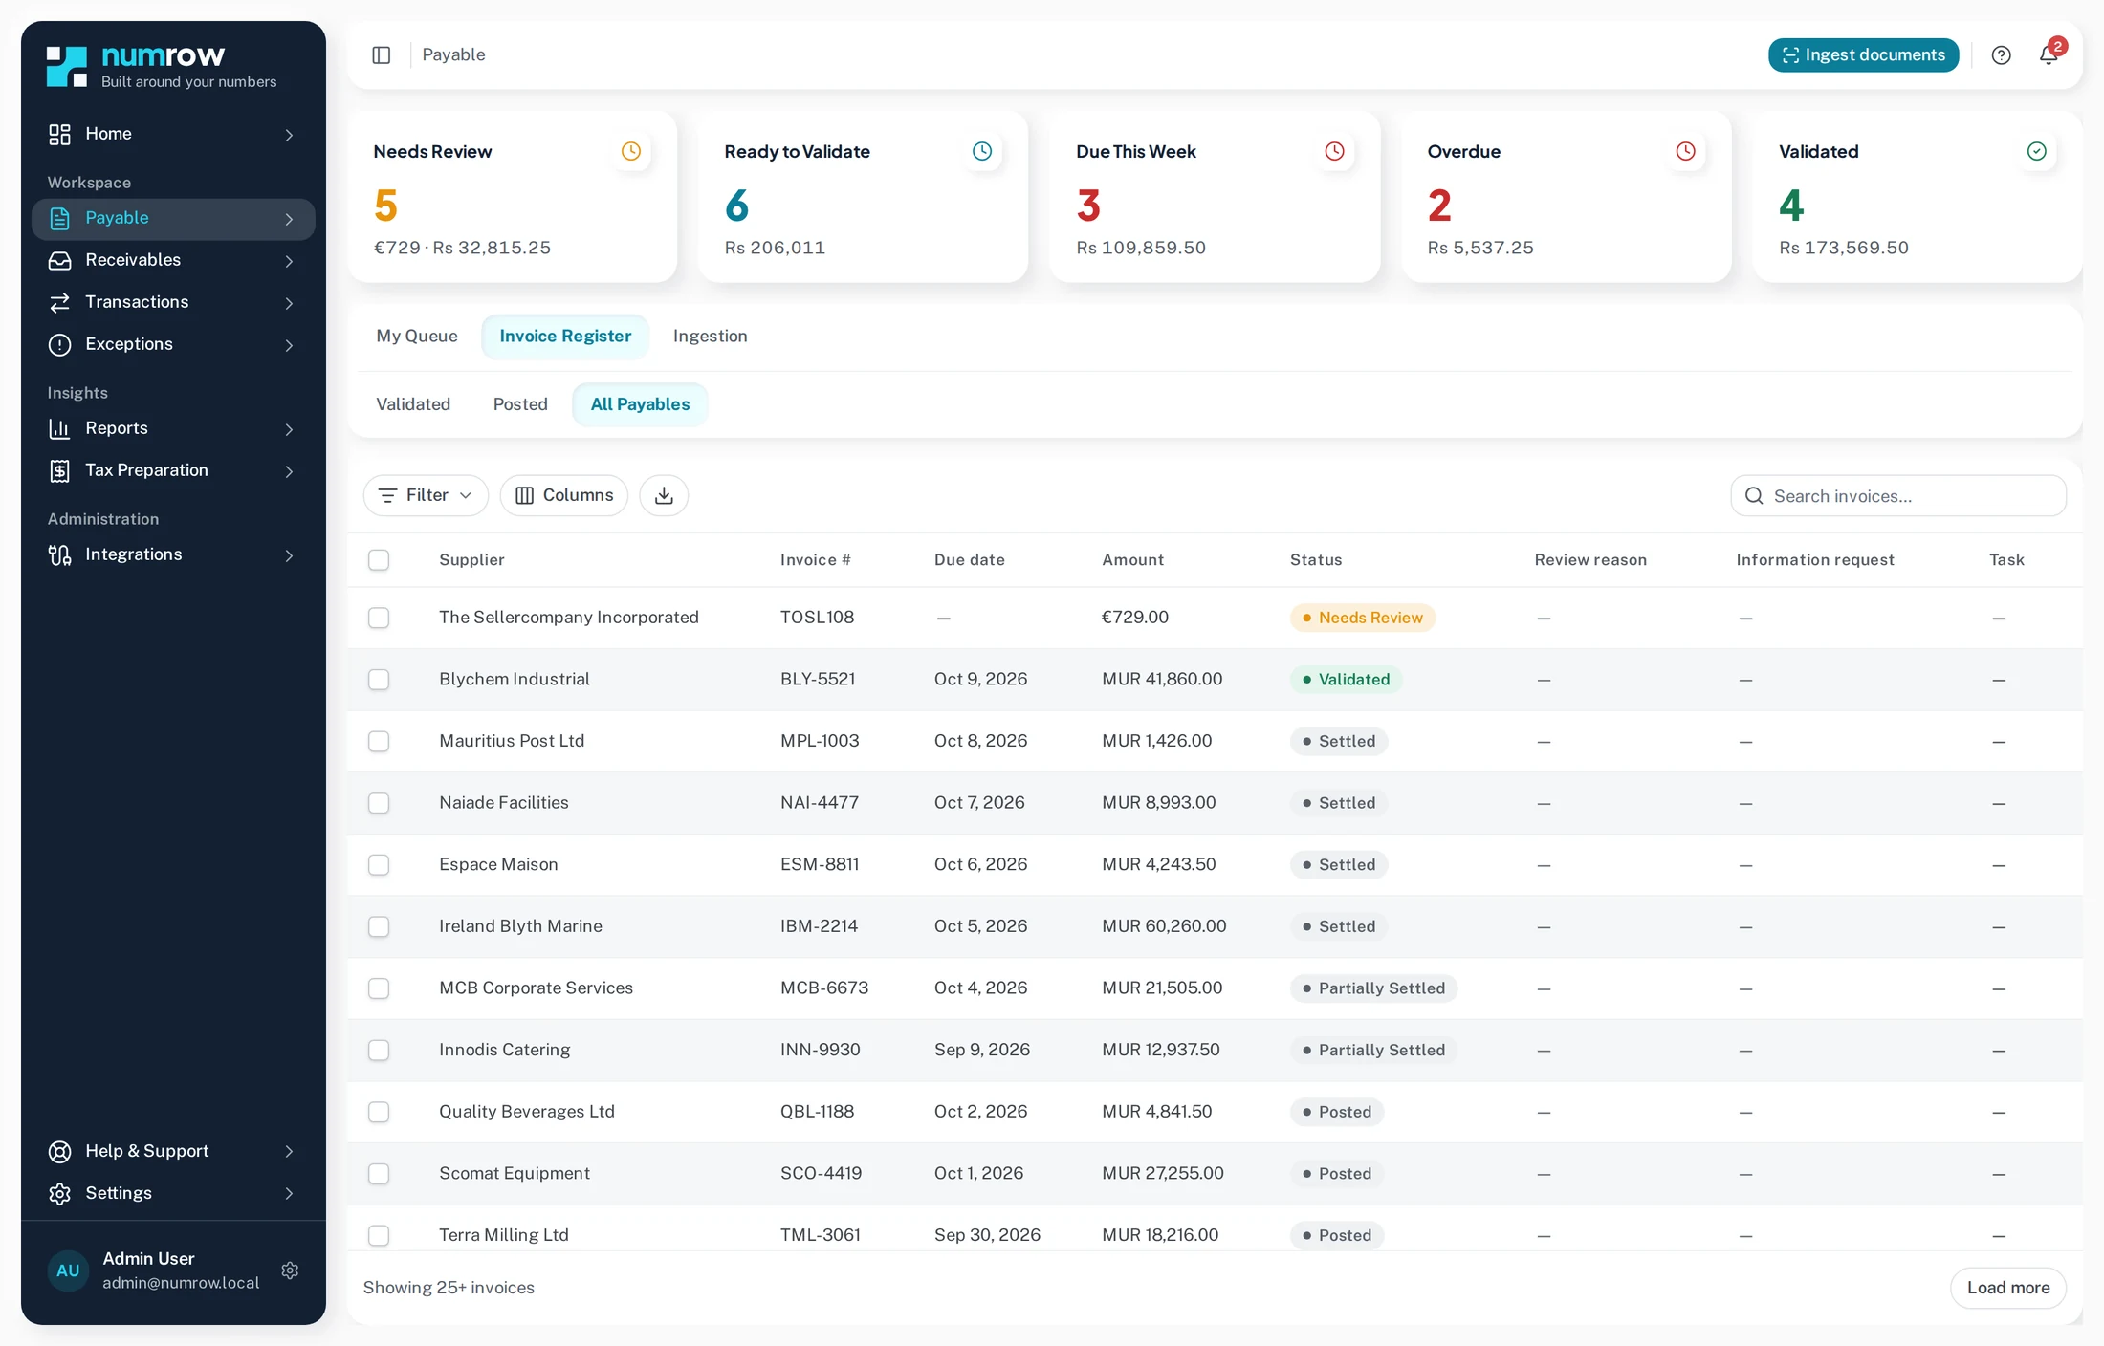Screen dimensions: 2104x1346
Task: Open Home from sidebar
Action: pyautogui.click(x=172, y=134)
